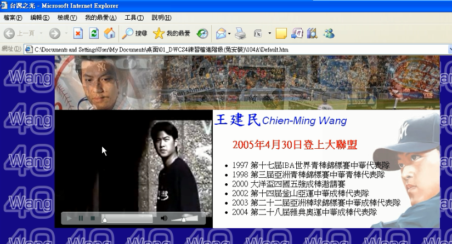Open the 搜尋 search button

134,33
